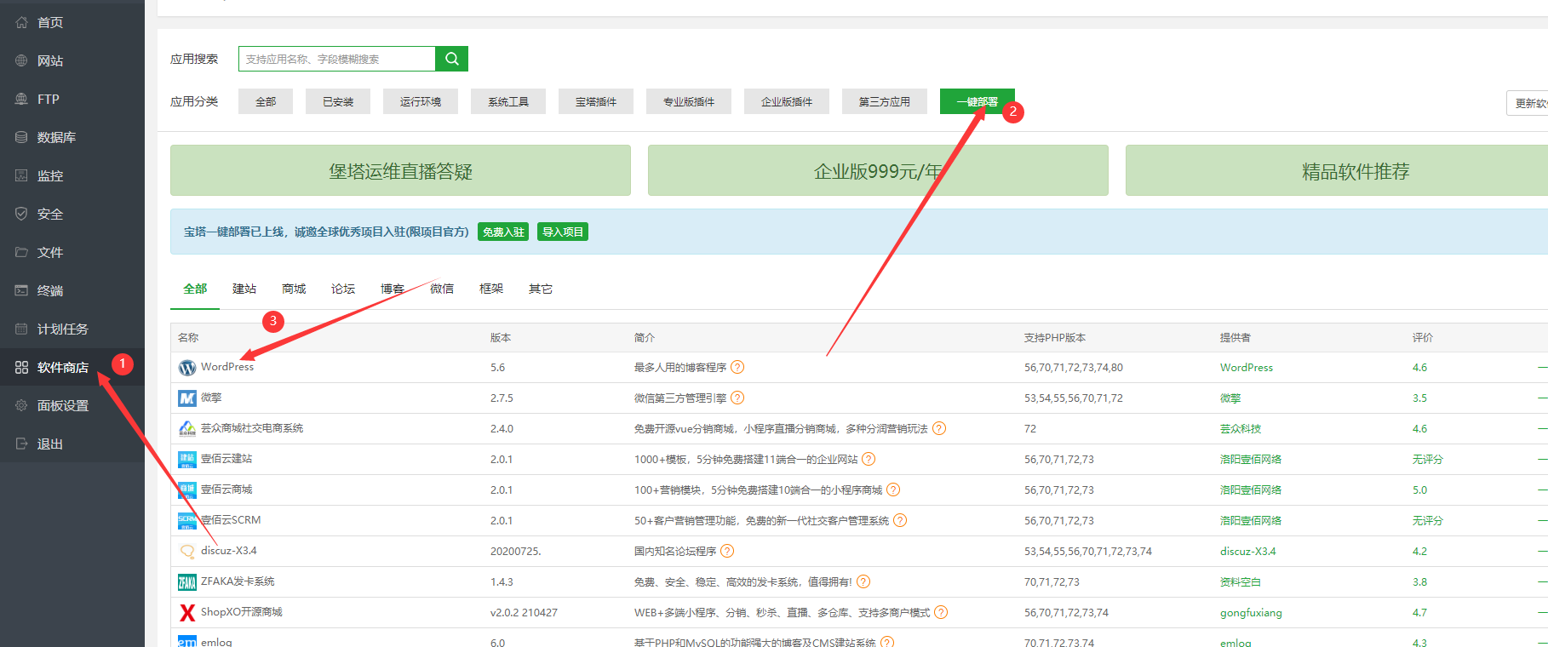
Task: Click the 计划任务 calendar icon in sidebar
Action: tap(21, 329)
